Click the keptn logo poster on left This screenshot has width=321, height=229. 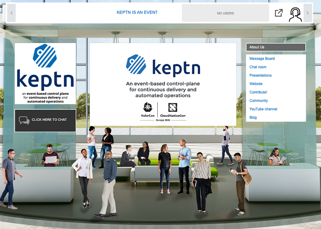(x=45, y=73)
